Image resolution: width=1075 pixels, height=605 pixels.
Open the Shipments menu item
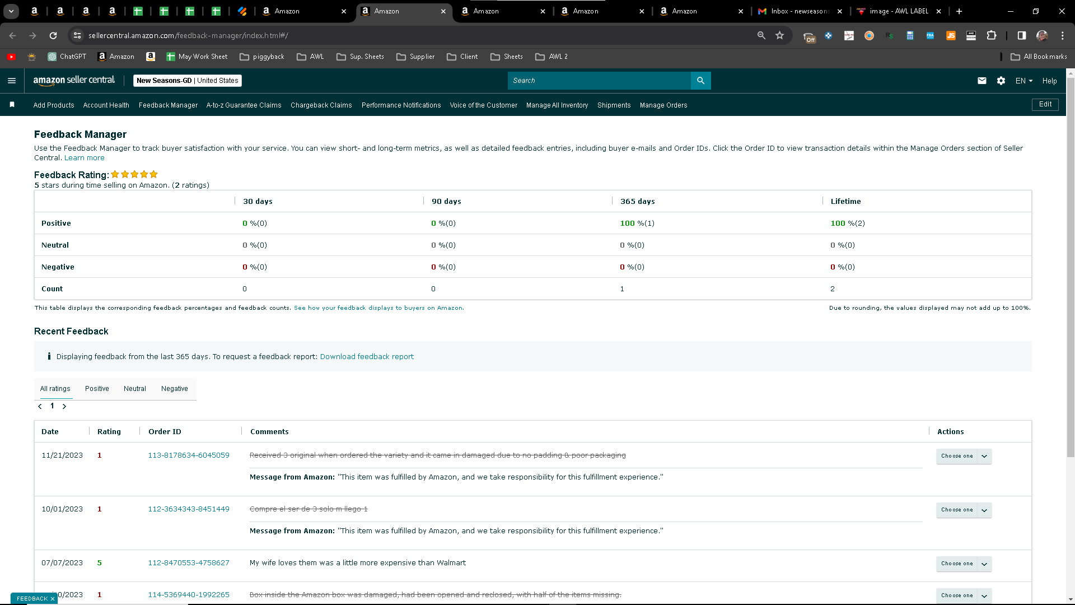point(614,105)
